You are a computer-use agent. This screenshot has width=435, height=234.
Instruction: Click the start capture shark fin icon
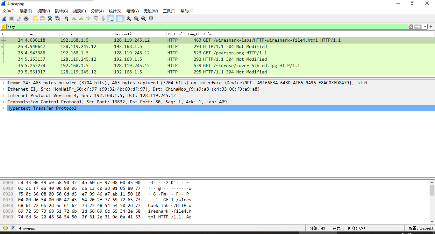click(x=4, y=19)
